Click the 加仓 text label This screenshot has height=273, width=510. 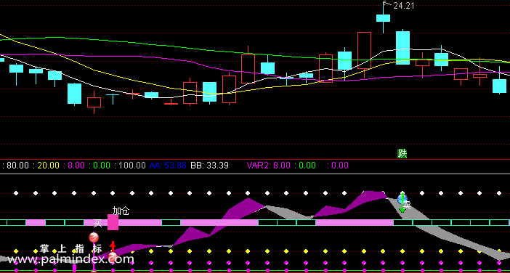(121, 211)
